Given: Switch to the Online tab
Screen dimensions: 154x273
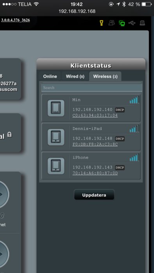Looking at the screenshot, I should point(50,76).
